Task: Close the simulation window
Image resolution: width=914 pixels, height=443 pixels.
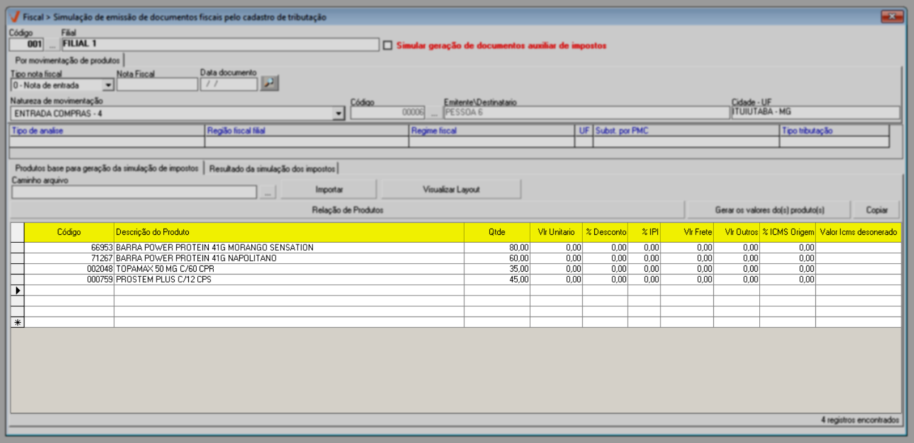Action: click(x=891, y=17)
